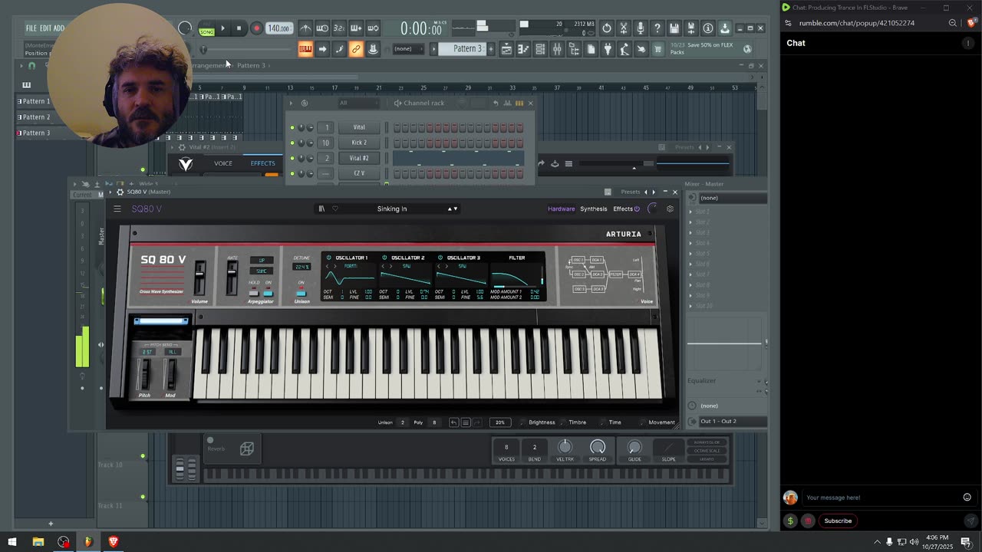This screenshot has height=552, width=982.
Task: Open the Effects tab in SQ80 V
Action: [x=623, y=209]
